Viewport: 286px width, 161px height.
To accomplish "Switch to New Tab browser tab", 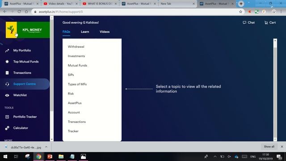I will click(177, 4).
